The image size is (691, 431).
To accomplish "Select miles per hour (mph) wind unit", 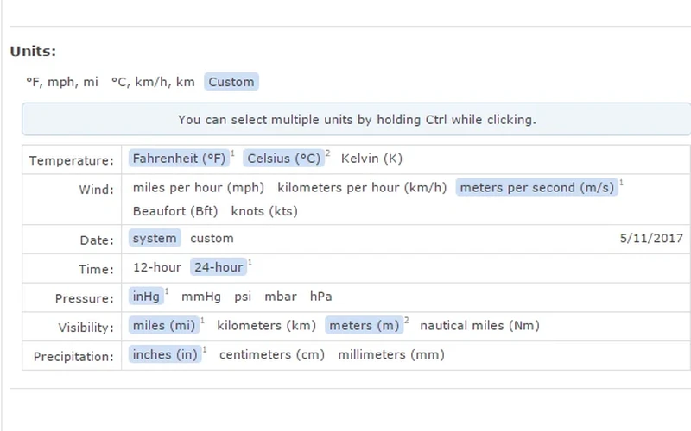I will (199, 187).
